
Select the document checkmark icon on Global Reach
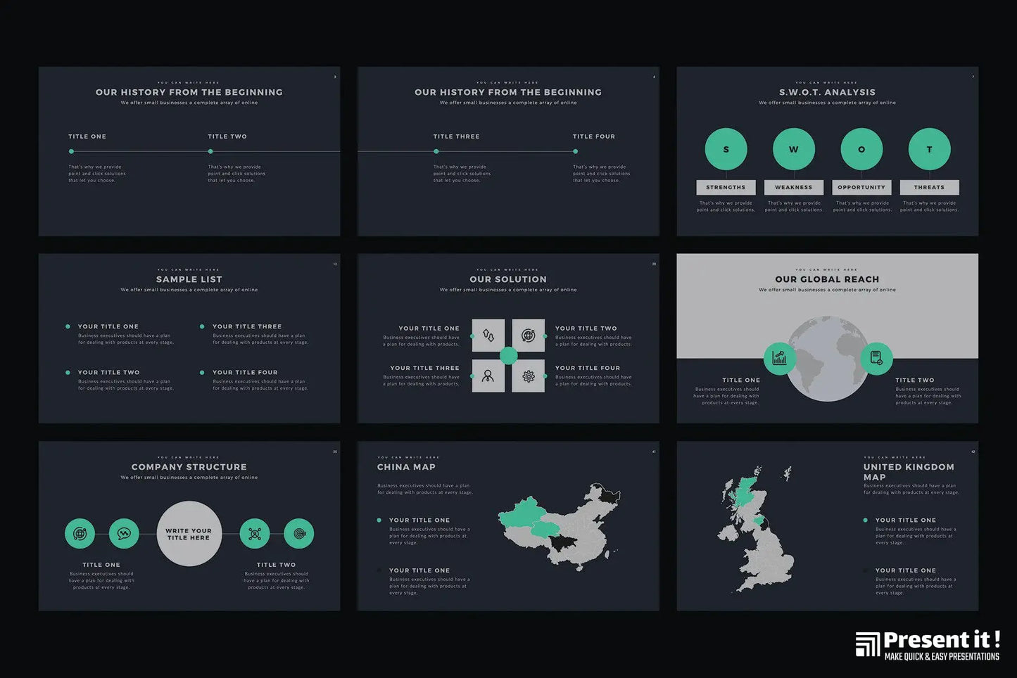[876, 358]
